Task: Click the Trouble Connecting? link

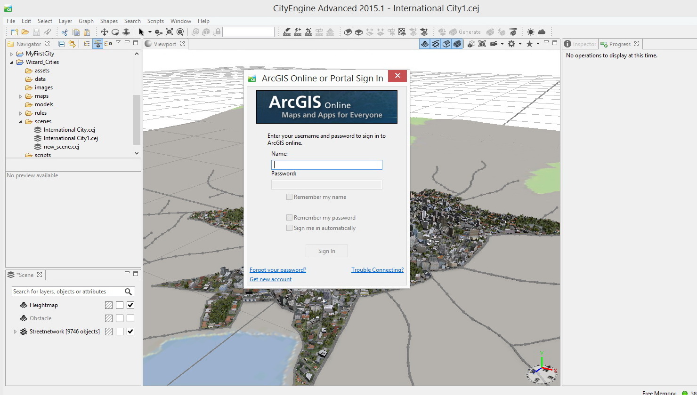Action: [x=377, y=270]
